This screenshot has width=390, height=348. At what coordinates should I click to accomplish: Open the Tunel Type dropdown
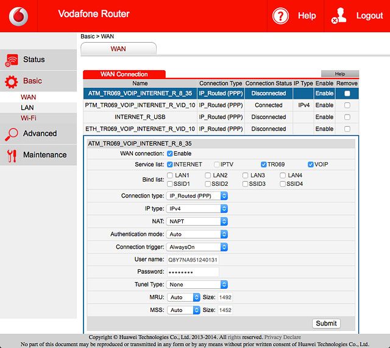click(197, 285)
